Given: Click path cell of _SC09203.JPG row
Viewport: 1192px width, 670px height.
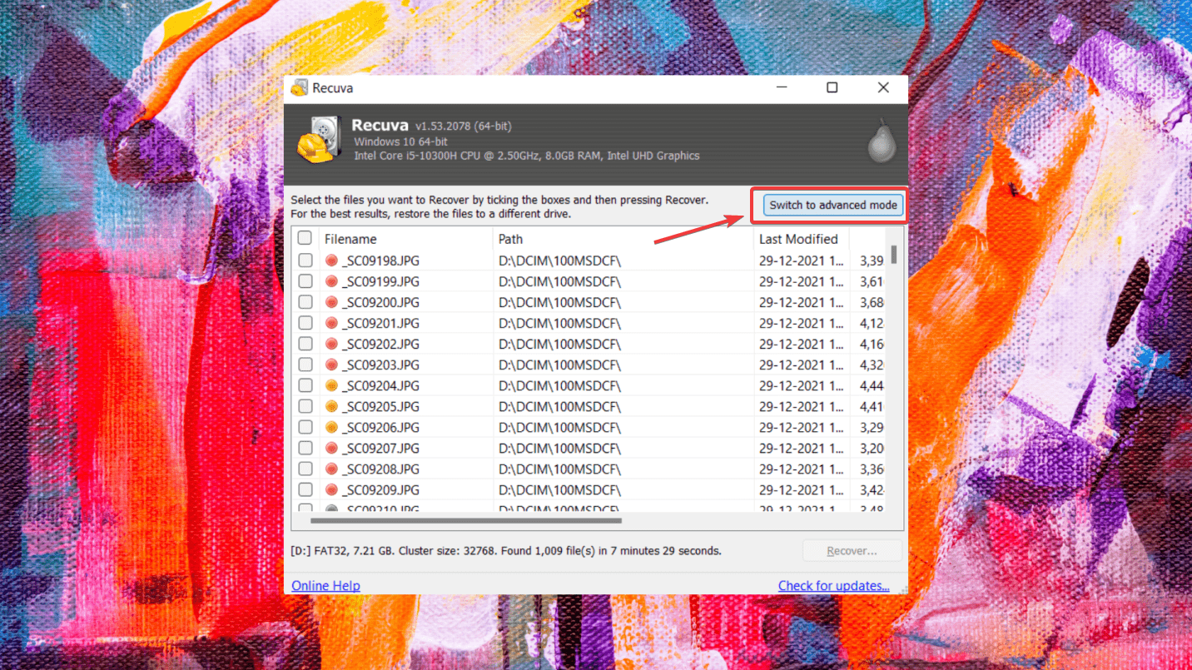Looking at the screenshot, I should click(560, 365).
